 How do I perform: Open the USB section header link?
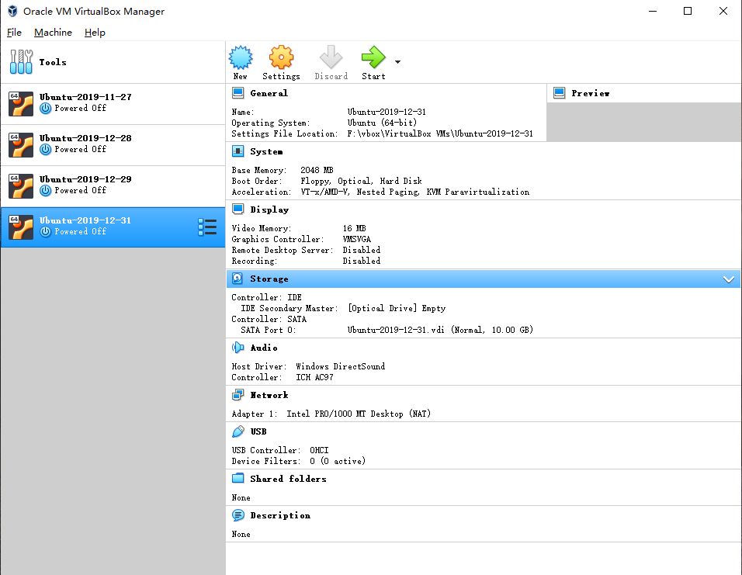point(258,431)
